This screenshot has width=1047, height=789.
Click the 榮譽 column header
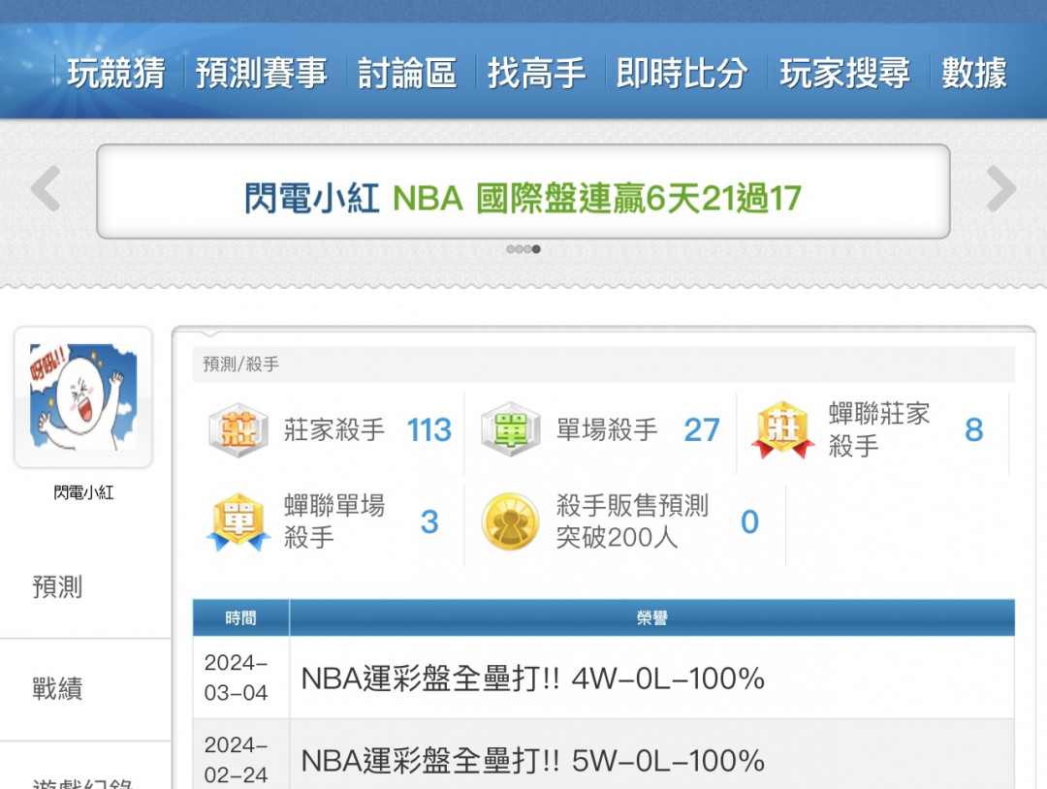click(x=652, y=617)
